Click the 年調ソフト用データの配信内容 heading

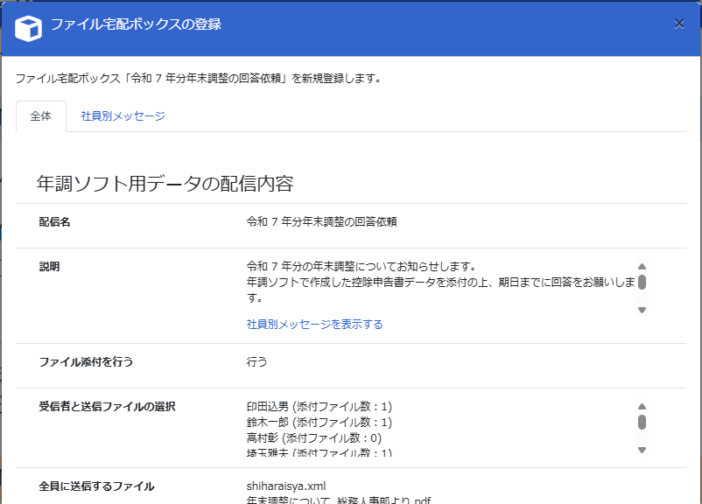point(165,184)
